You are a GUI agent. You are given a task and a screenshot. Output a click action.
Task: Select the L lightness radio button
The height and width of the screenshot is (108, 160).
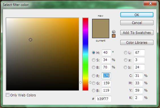(125, 53)
